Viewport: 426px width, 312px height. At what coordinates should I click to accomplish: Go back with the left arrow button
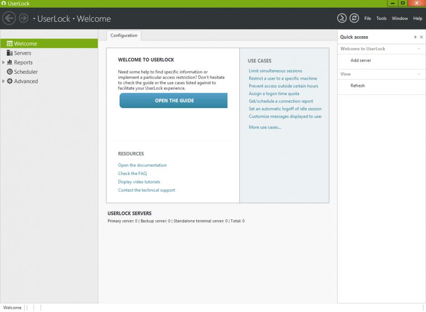(x=9, y=18)
